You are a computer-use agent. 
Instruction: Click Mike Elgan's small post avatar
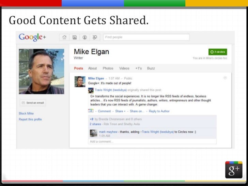coord(80,82)
